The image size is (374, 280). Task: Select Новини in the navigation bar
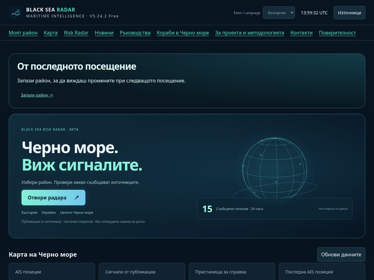(x=104, y=33)
